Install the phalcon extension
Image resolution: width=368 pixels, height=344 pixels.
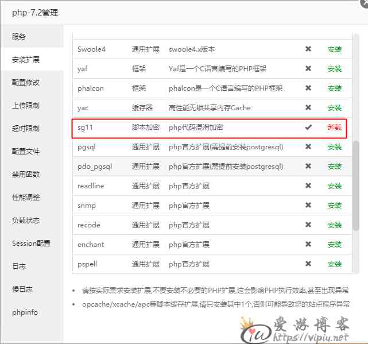pos(335,88)
